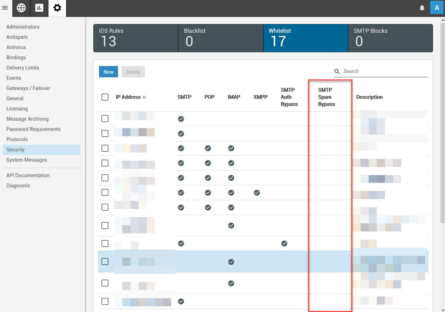Check the first whitelist row checkbox
This screenshot has width=445, height=312.
click(105, 119)
